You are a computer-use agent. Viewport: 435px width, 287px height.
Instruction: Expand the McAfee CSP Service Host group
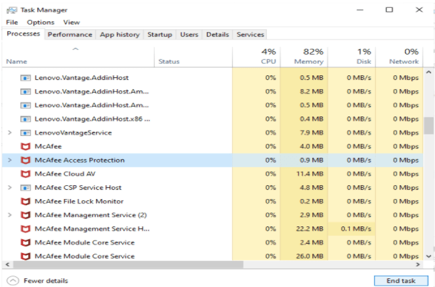(10, 187)
